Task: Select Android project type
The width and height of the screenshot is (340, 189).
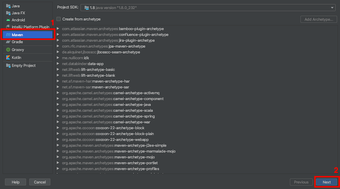Action: tap(28, 20)
